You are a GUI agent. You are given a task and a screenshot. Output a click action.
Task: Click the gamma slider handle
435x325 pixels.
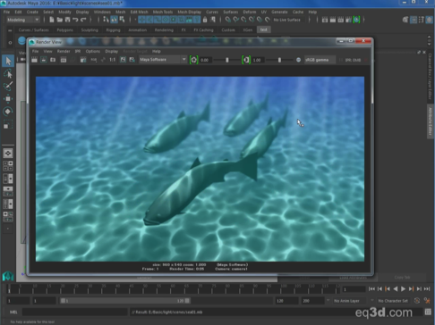tap(279, 60)
